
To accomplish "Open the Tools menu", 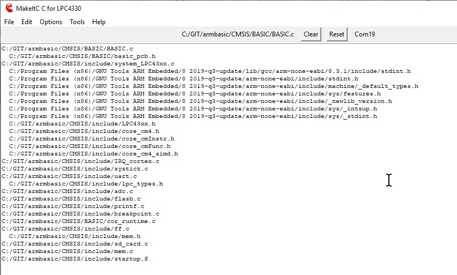I will coord(77,22).
